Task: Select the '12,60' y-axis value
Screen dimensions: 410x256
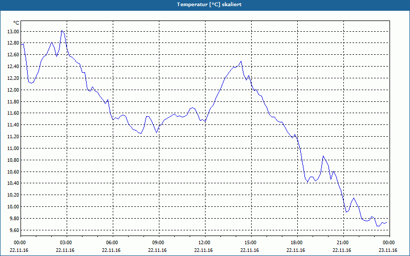Action: tap(14, 55)
